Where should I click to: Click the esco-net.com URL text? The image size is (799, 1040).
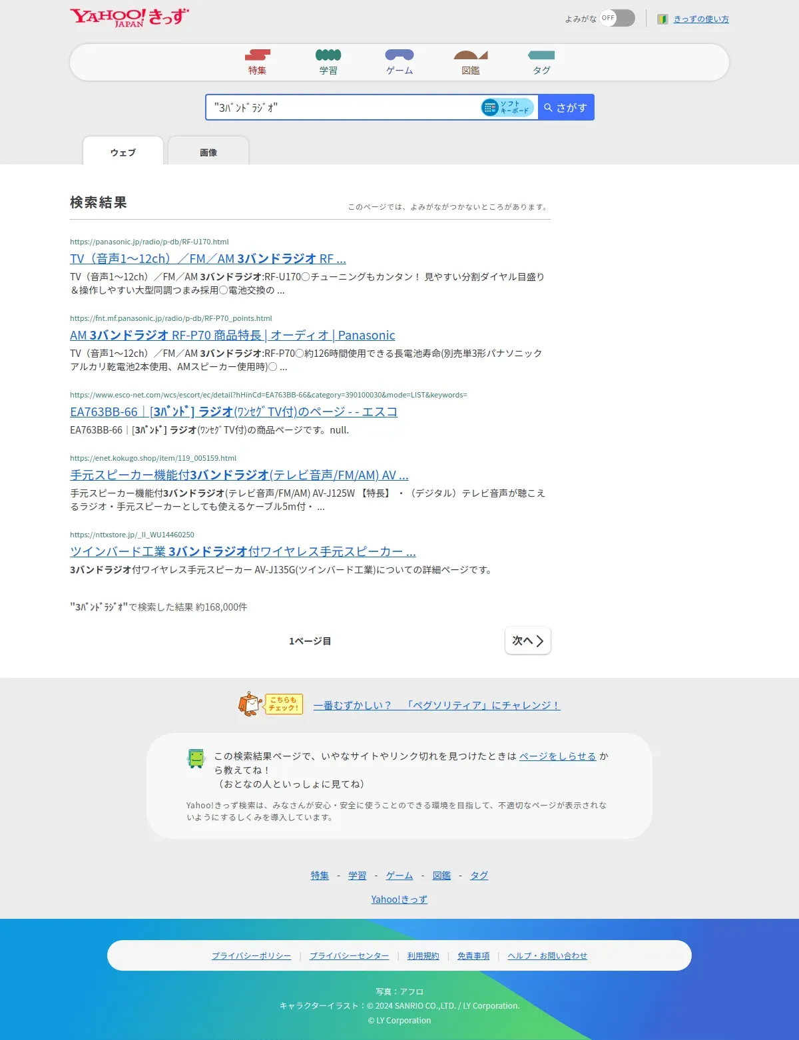click(268, 395)
